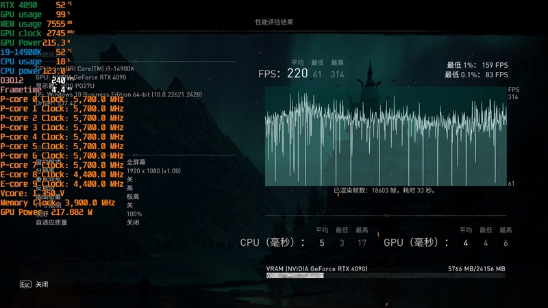The height and width of the screenshot is (308, 548).
Task: Click the VRAM usage bar
Action: tap(386, 276)
